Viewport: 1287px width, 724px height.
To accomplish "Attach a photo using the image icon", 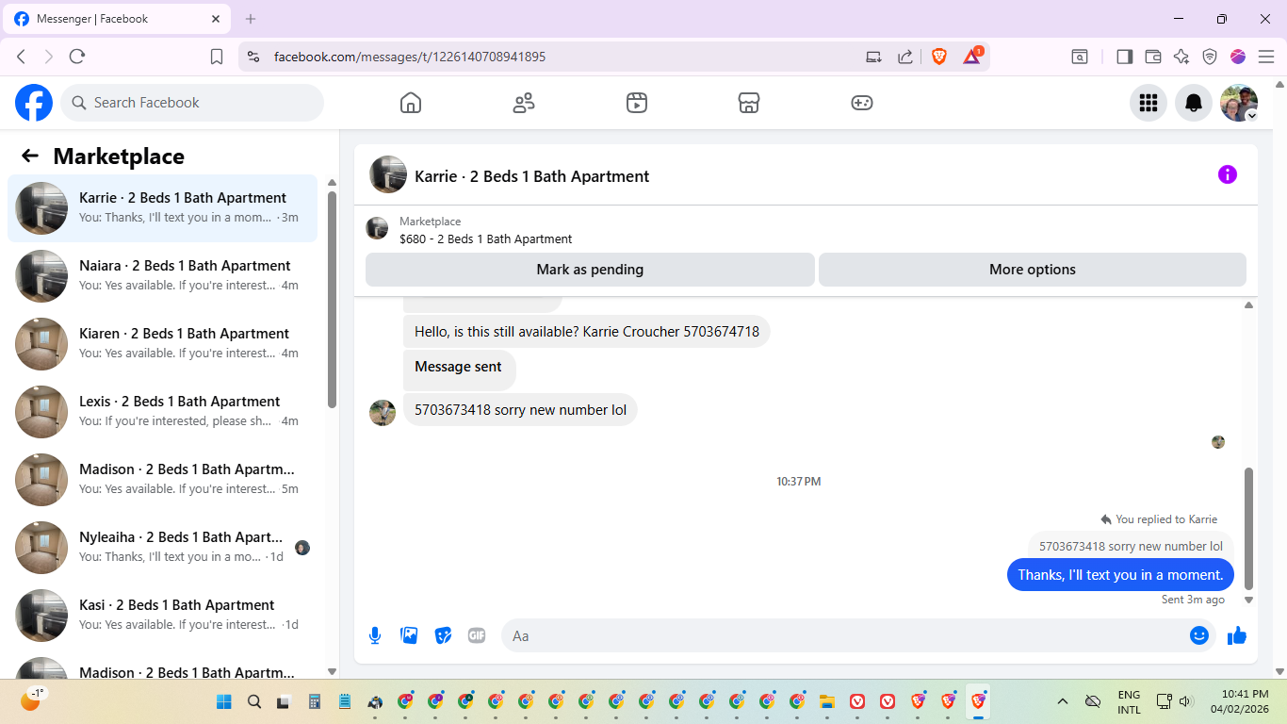I will [x=409, y=635].
